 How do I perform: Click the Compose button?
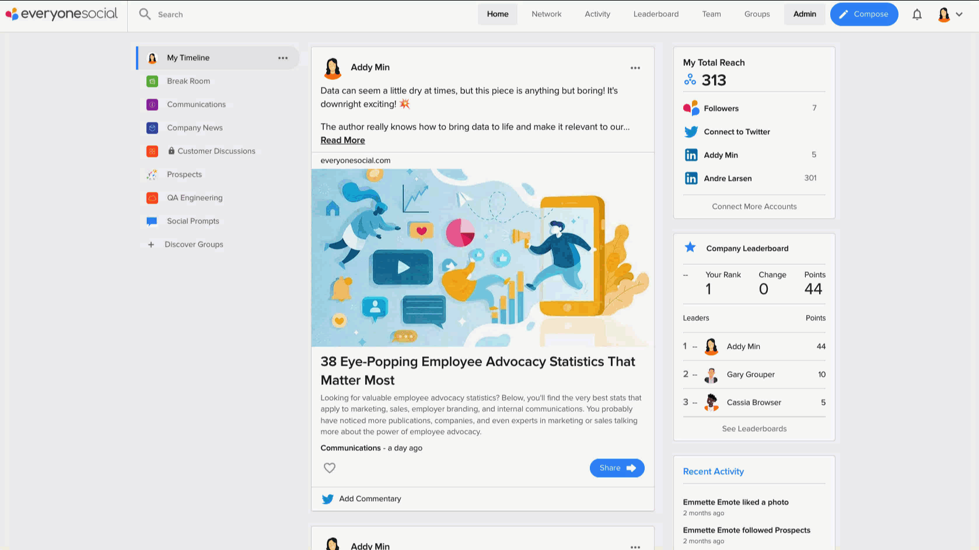pyautogui.click(x=864, y=14)
